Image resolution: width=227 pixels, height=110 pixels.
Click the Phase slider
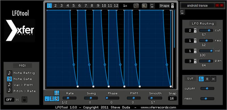(112, 98)
